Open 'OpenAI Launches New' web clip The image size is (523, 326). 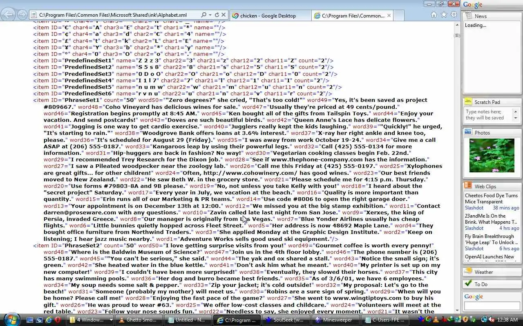pyautogui.click(x=489, y=257)
